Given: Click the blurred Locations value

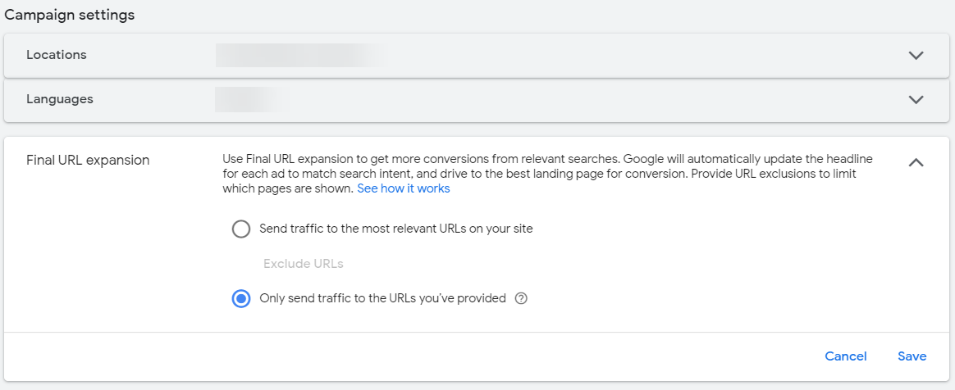Looking at the screenshot, I should [299, 55].
